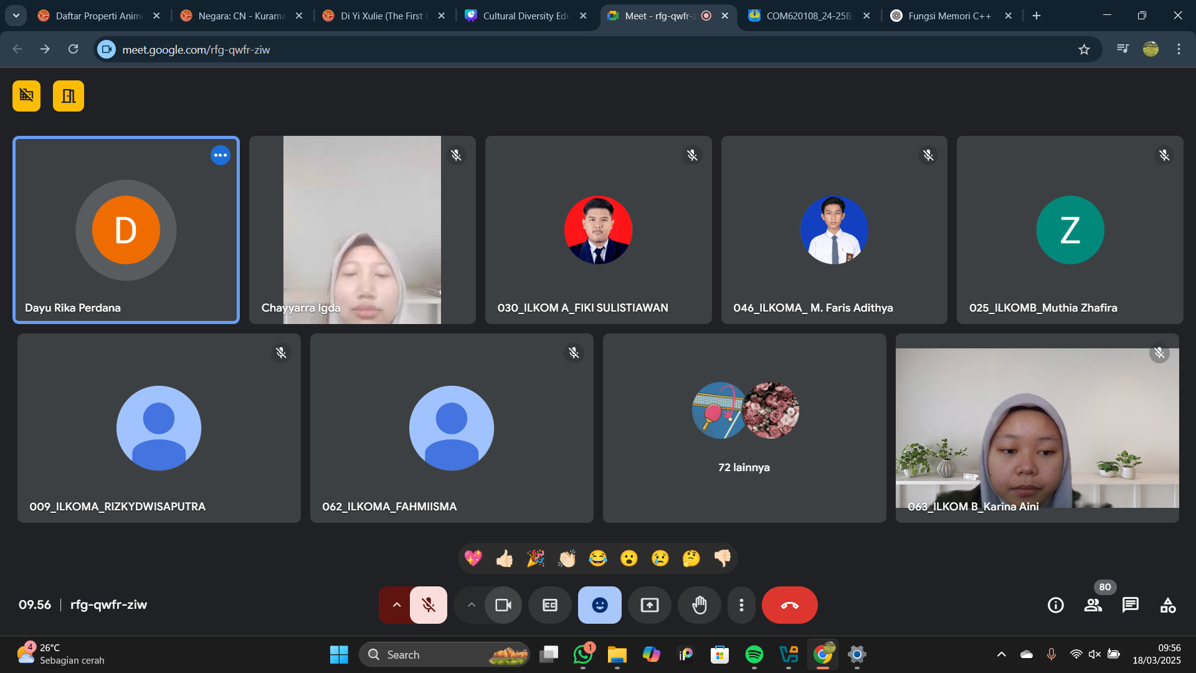Expand audio settings arrow beside microphone
Image resolution: width=1196 pixels, height=673 pixels.
click(x=396, y=605)
